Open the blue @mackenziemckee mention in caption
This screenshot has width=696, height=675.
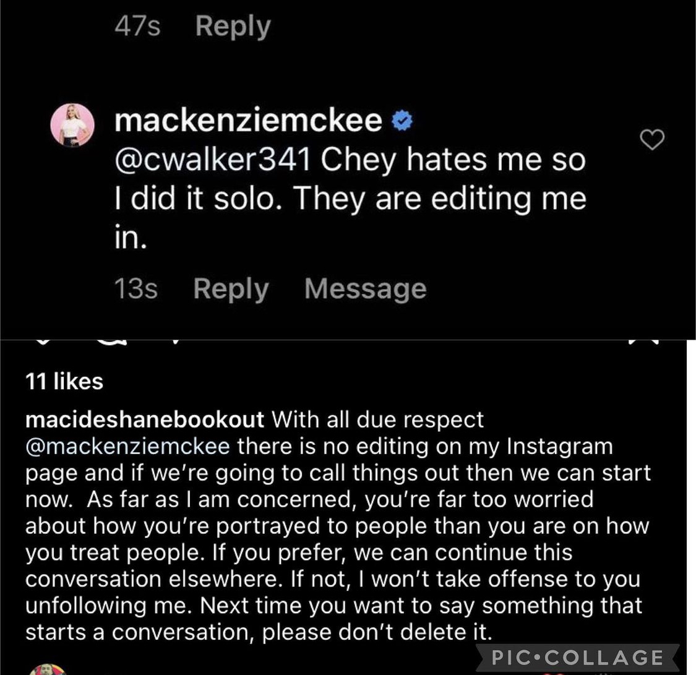point(128,447)
